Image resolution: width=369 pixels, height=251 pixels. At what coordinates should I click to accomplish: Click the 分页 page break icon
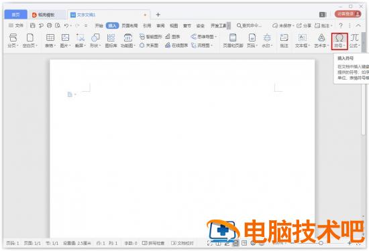click(x=13, y=37)
